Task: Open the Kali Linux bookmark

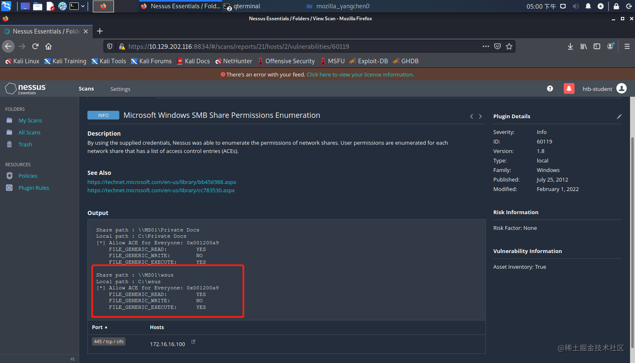Action: click(22, 61)
